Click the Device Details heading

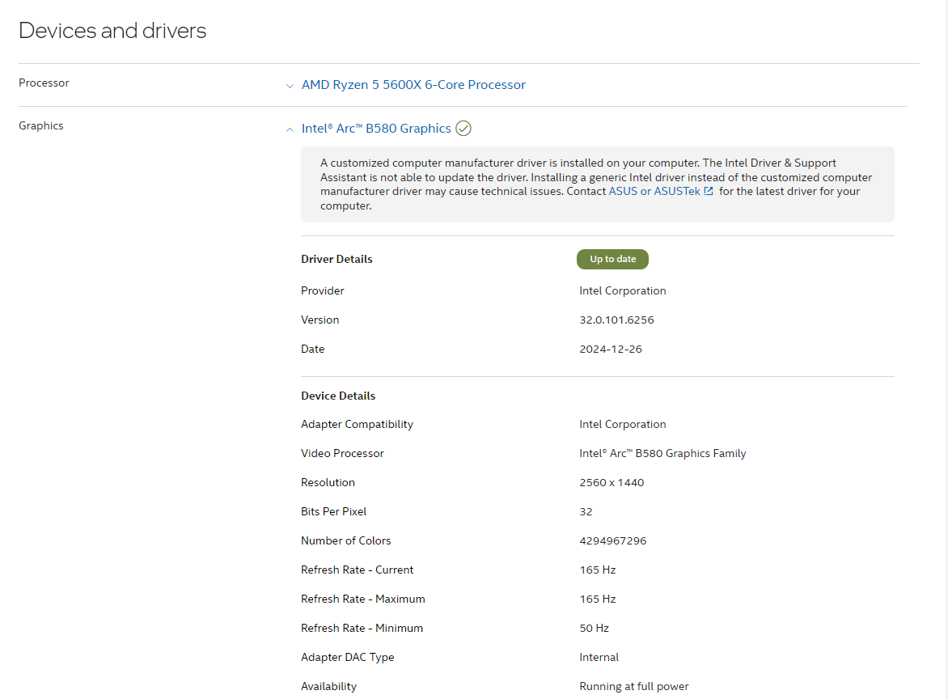click(x=338, y=396)
